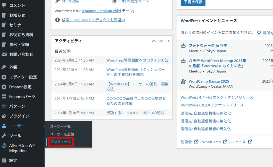Click the Emanon設定 gear icon
273x167 pixels.
[x=4, y=87]
